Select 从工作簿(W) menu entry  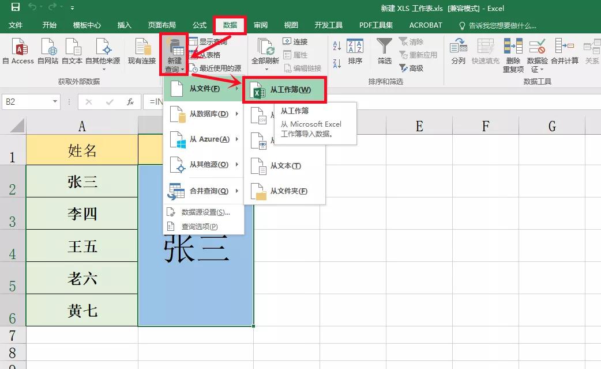point(285,90)
